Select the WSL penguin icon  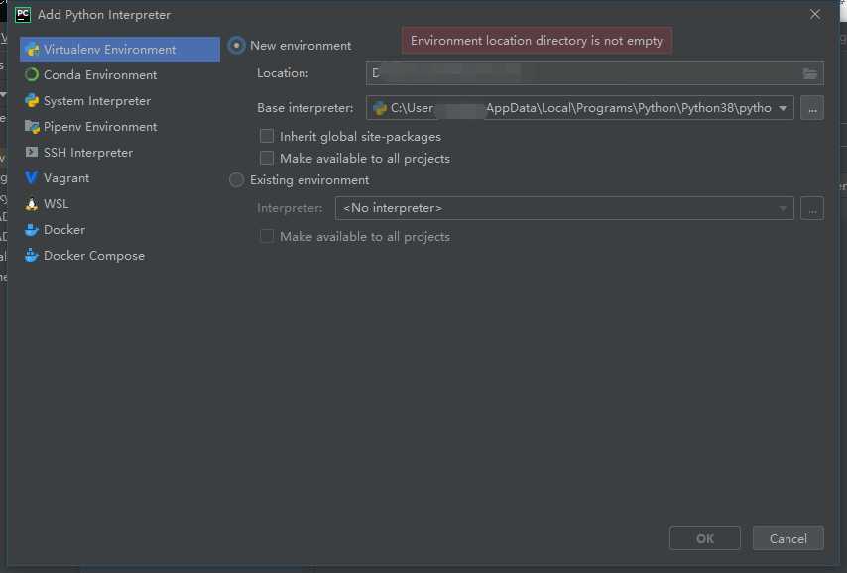32,204
